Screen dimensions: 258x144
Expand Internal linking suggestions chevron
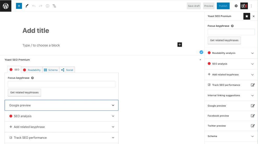pyautogui.click(x=253, y=95)
